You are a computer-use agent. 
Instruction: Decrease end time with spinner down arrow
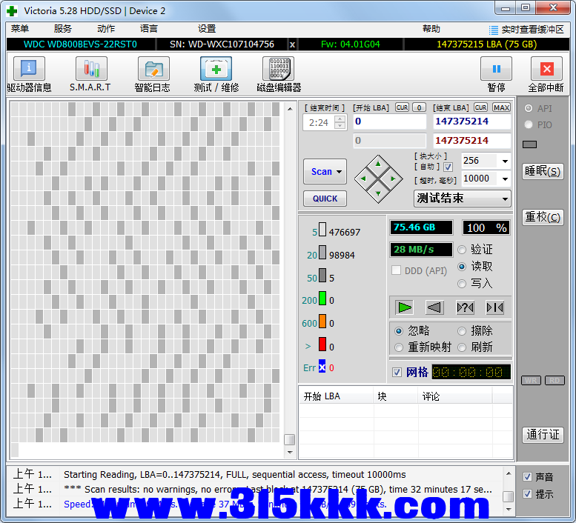coord(340,126)
